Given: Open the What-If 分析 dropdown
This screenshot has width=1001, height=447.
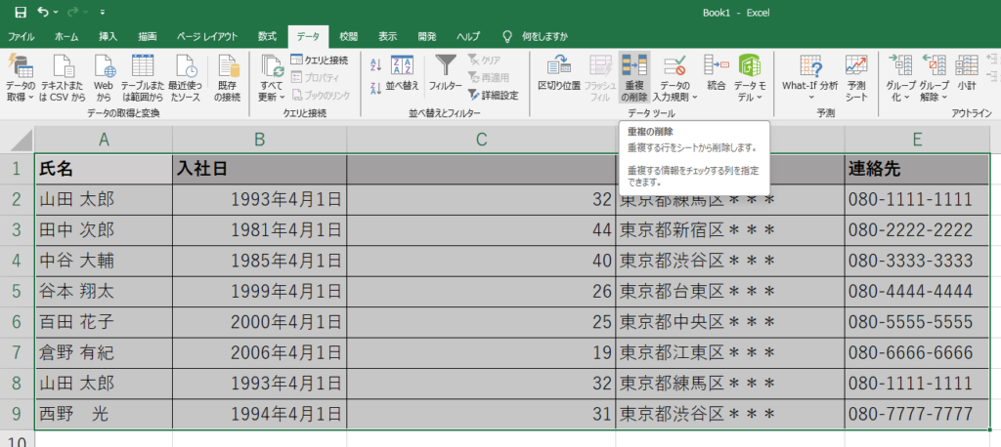Looking at the screenshot, I should click(808, 97).
